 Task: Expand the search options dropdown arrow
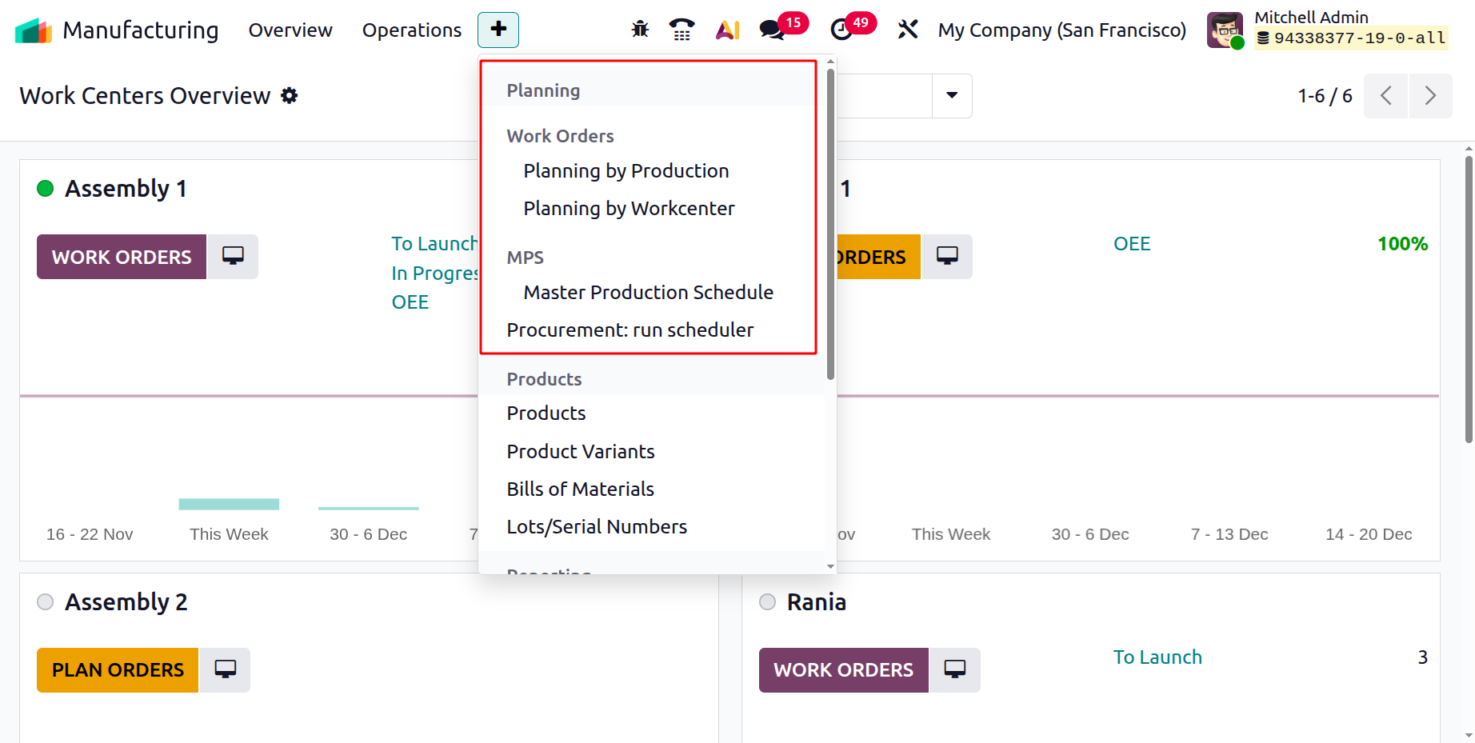point(952,96)
